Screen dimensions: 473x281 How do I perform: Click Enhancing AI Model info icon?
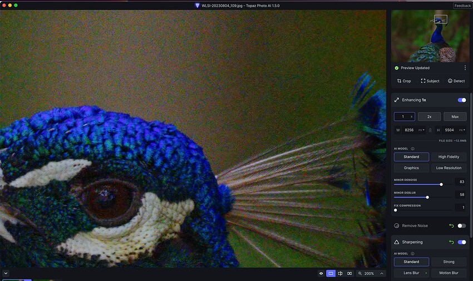[x=412, y=149]
